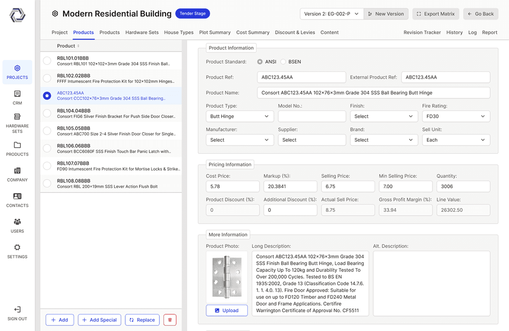Switch to the Hardware Sets tab
Screen dimensions: 509x331
coord(142,32)
